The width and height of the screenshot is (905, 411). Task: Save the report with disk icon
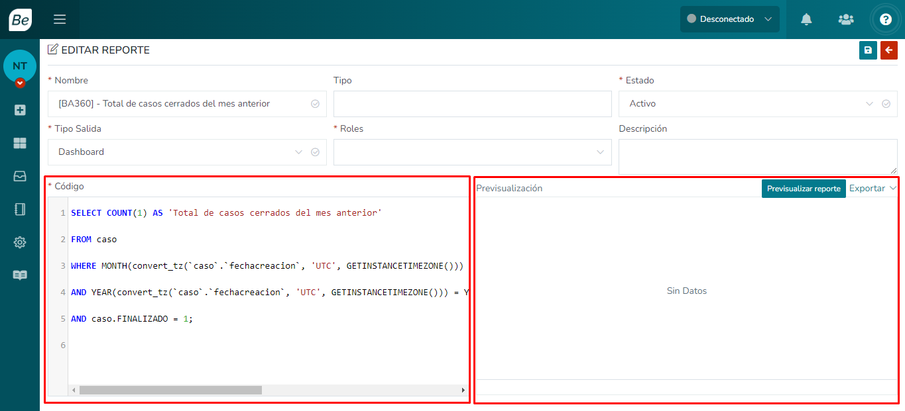coord(868,50)
